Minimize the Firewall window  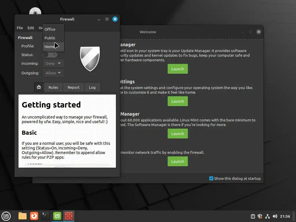pos(99,19)
